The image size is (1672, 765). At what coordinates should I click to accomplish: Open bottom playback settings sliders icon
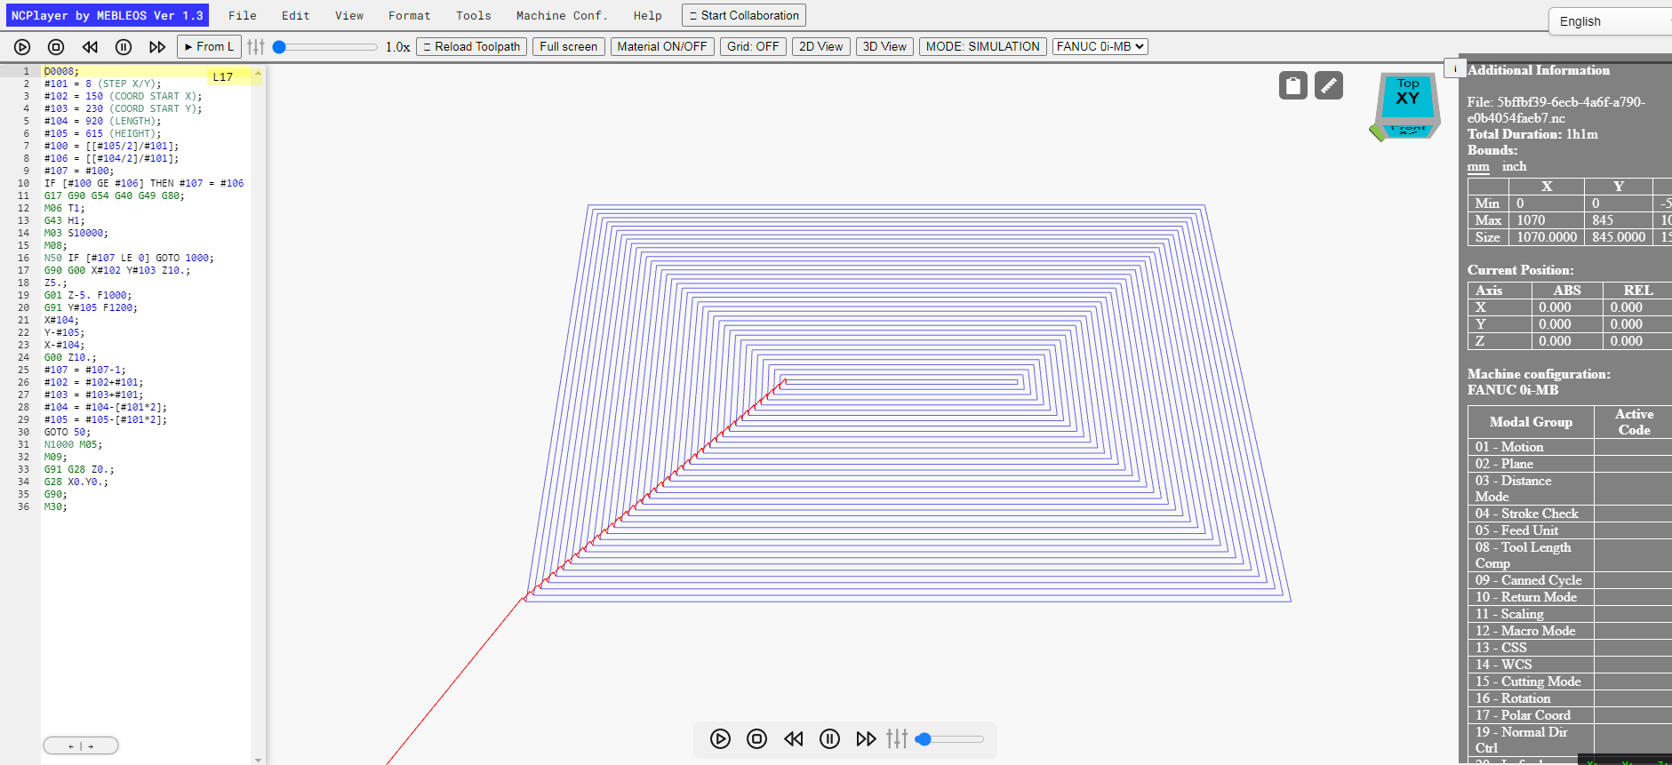(897, 738)
